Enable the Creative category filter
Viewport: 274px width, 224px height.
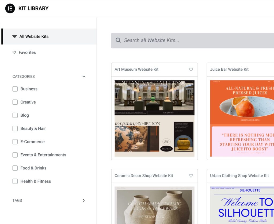[x=15, y=102]
